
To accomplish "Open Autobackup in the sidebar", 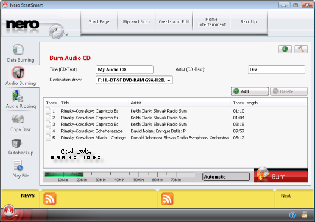I will (x=20, y=147).
